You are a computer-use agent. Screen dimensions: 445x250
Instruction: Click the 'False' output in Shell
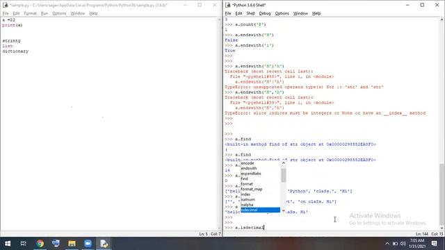[232, 40]
